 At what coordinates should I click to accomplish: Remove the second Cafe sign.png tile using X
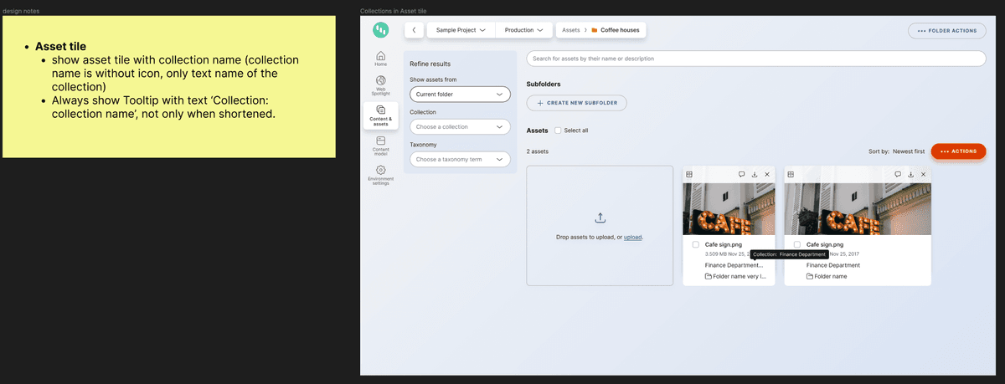pyautogui.click(x=923, y=174)
